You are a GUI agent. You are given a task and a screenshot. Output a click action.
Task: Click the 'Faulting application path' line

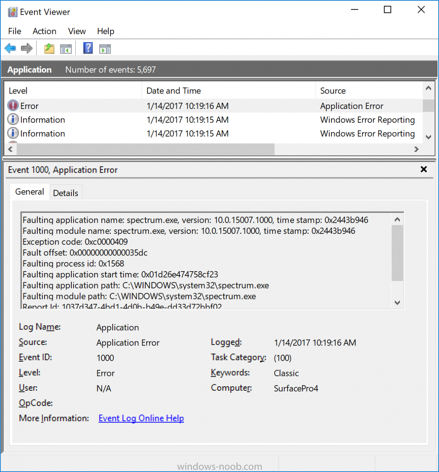coord(146,285)
